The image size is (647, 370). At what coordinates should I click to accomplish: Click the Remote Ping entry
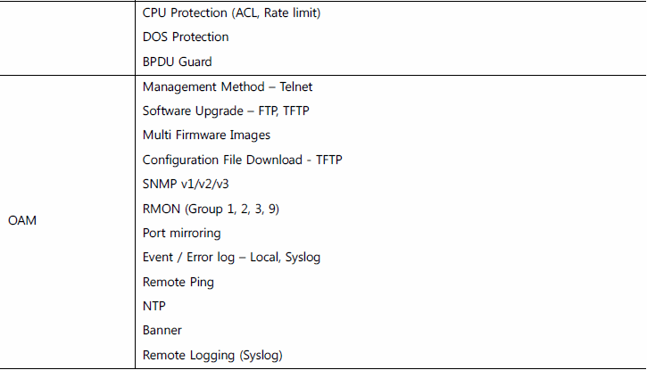pyautogui.click(x=178, y=283)
